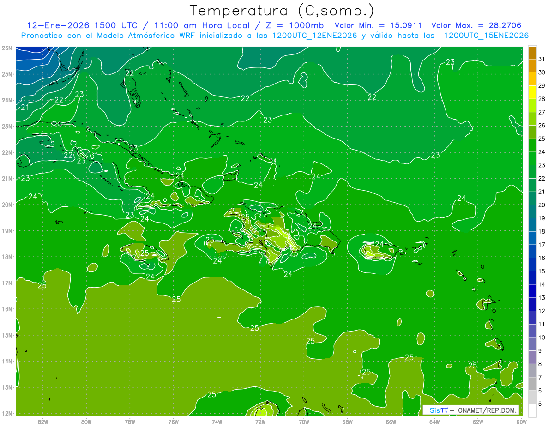Click the 16N latitude axis label
This screenshot has width=554, height=428.
coord(6,309)
